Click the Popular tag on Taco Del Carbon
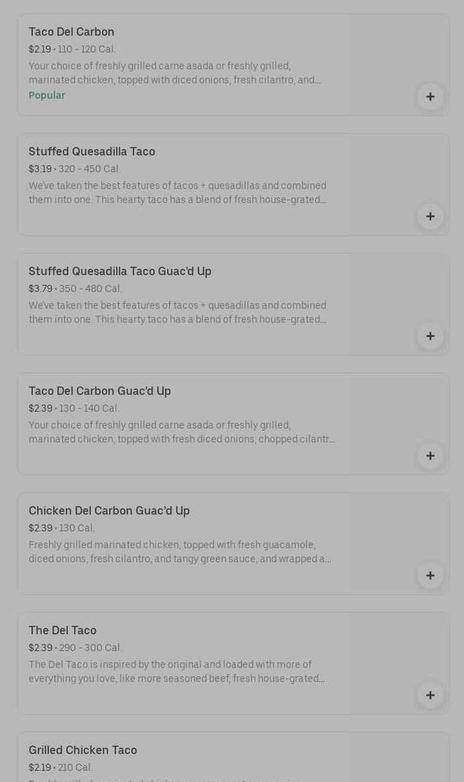 tap(47, 95)
